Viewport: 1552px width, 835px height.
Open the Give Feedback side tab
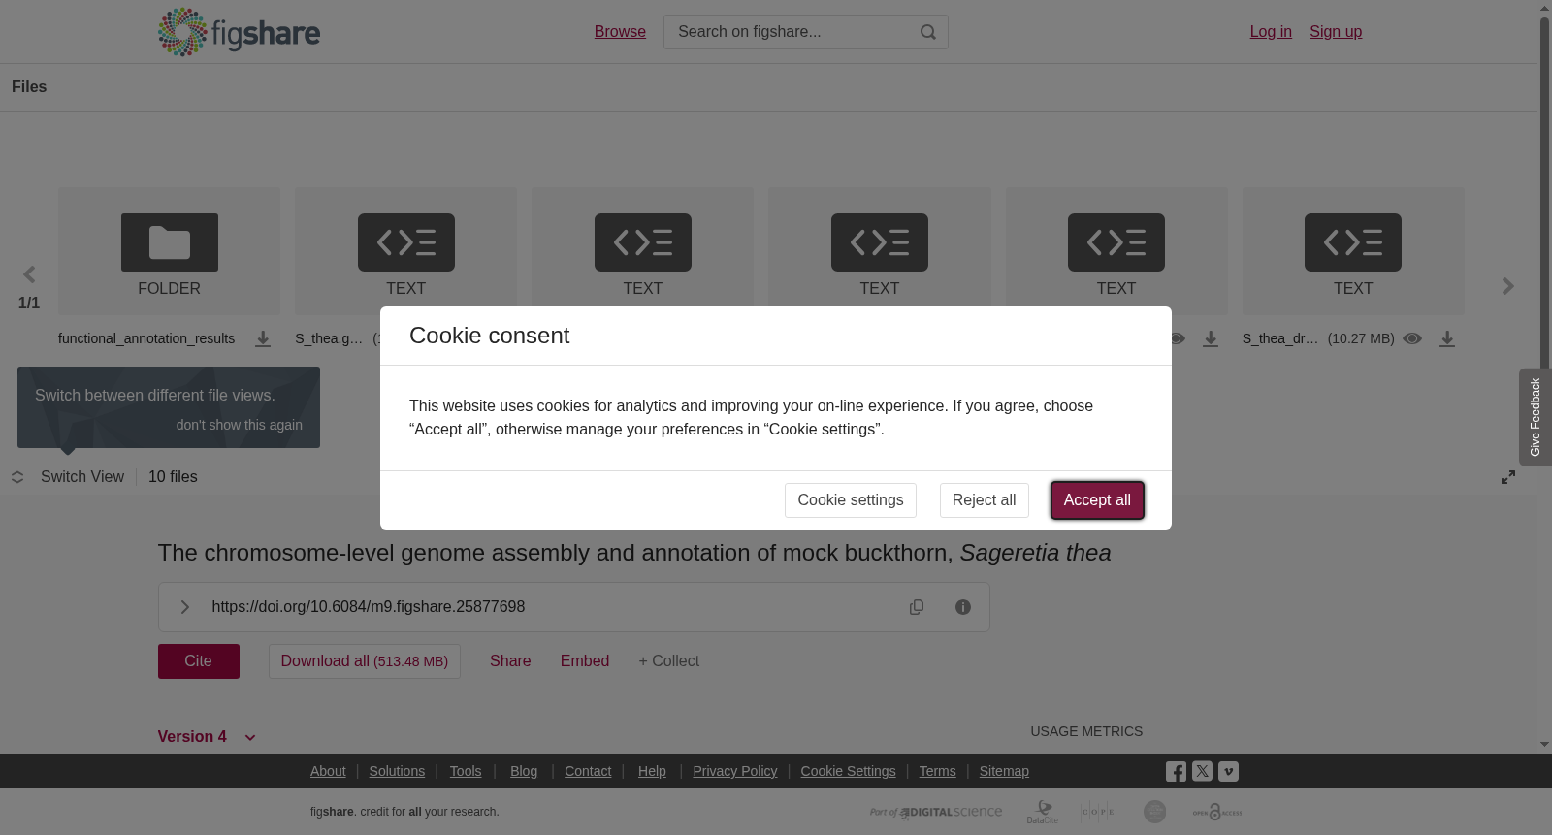(1535, 417)
